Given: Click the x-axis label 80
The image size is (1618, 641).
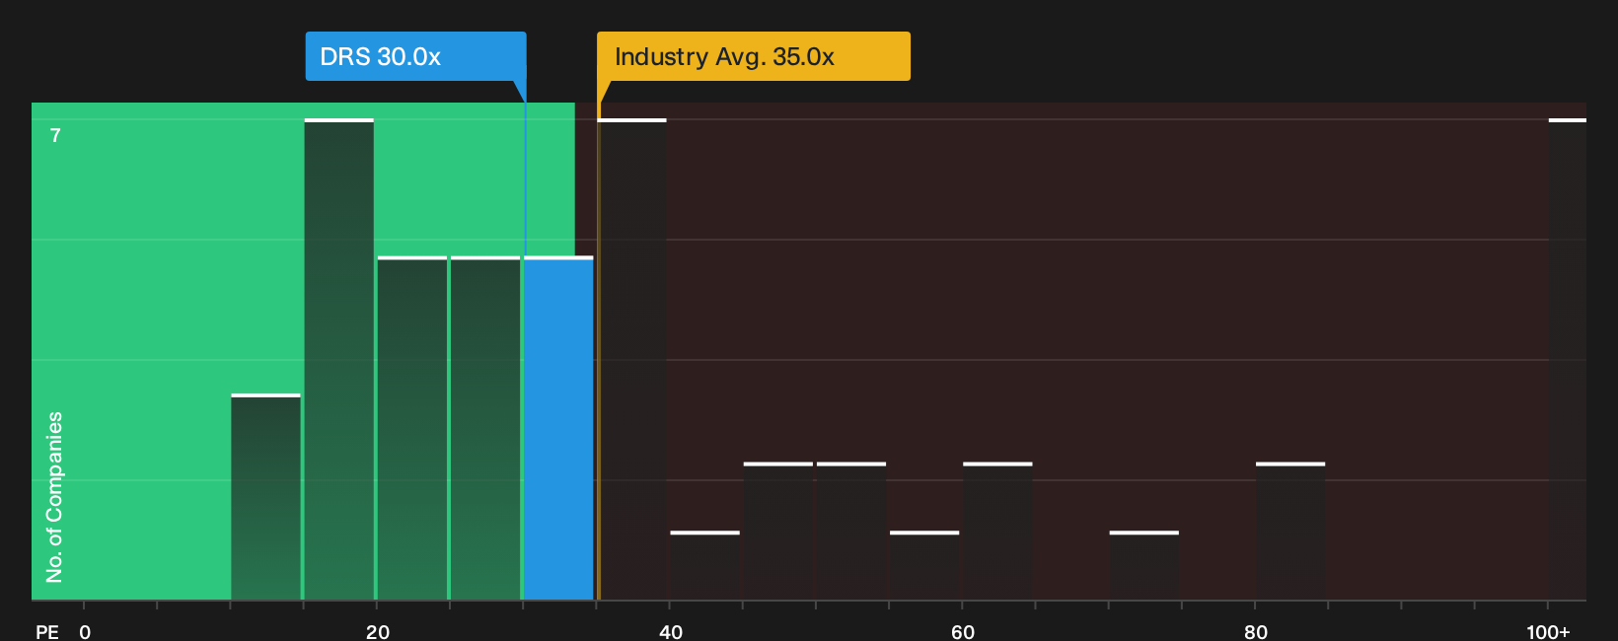Looking at the screenshot, I should [1256, 631].
